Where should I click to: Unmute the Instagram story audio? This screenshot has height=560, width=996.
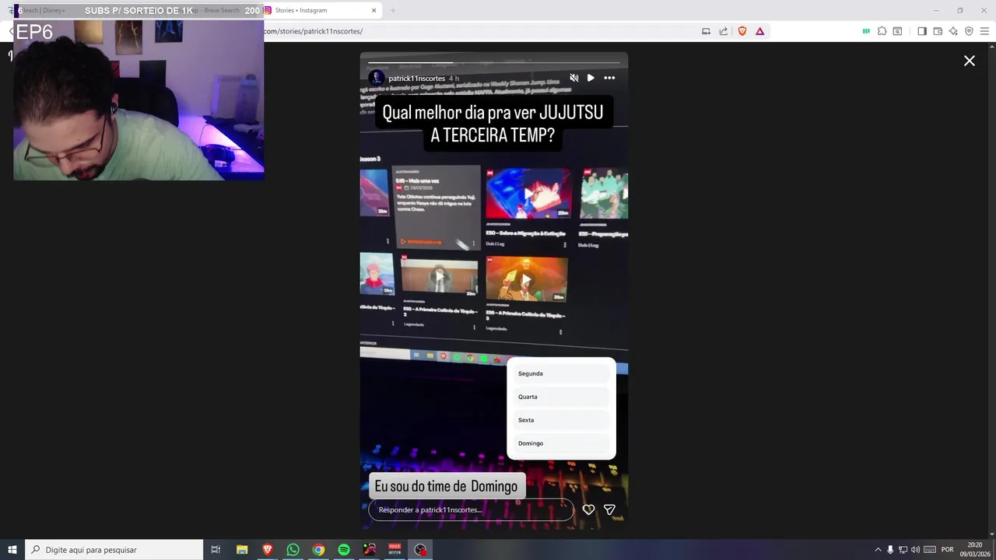click(574, 78)
